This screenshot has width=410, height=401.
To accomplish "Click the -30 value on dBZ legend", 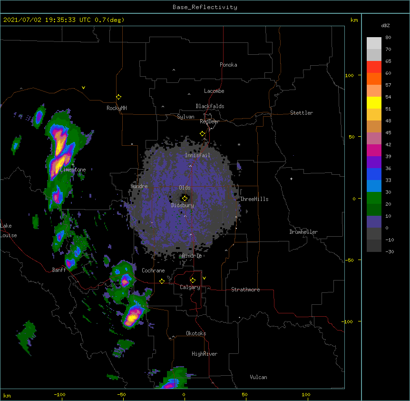I will [390, 251].
